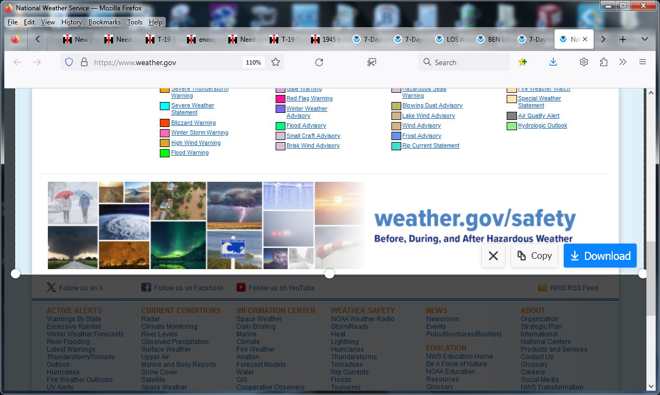This screenshot has width=660, height=395.
Task: Open the settings gear in the toolbar
Action: pyautogui.click(x=584, y=62)
